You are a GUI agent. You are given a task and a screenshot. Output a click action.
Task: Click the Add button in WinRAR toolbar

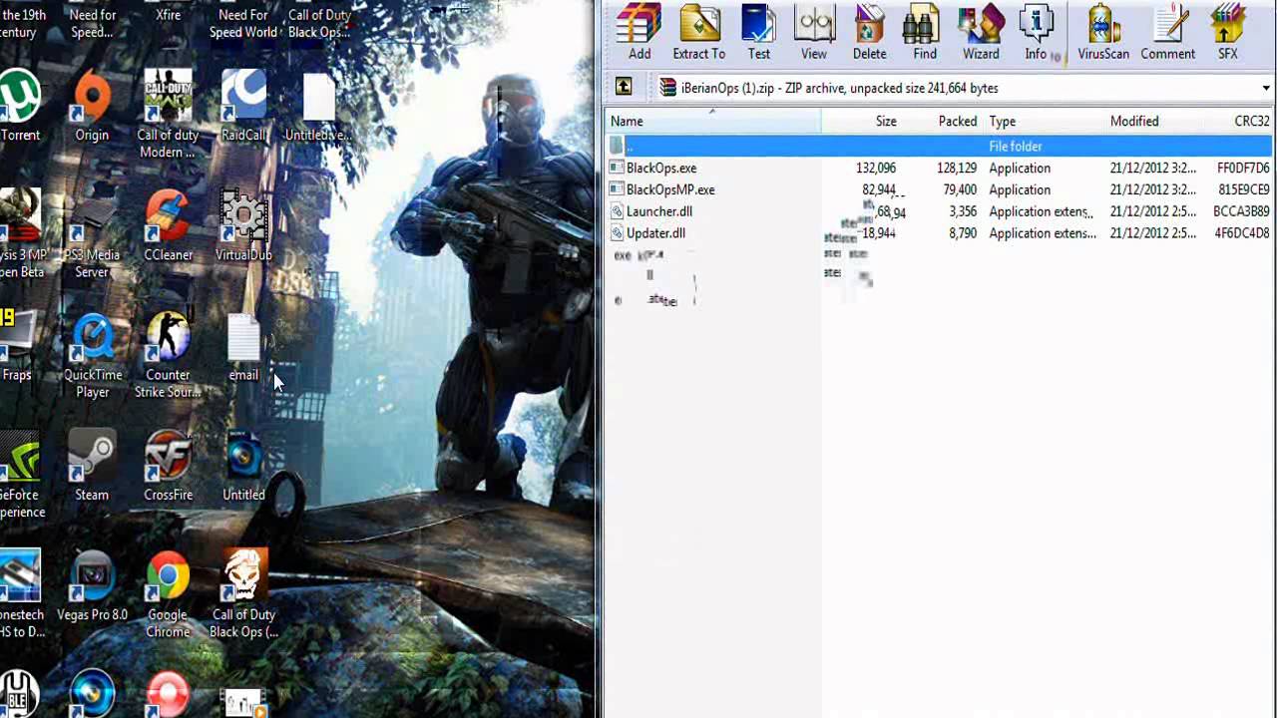coord(639,33)
